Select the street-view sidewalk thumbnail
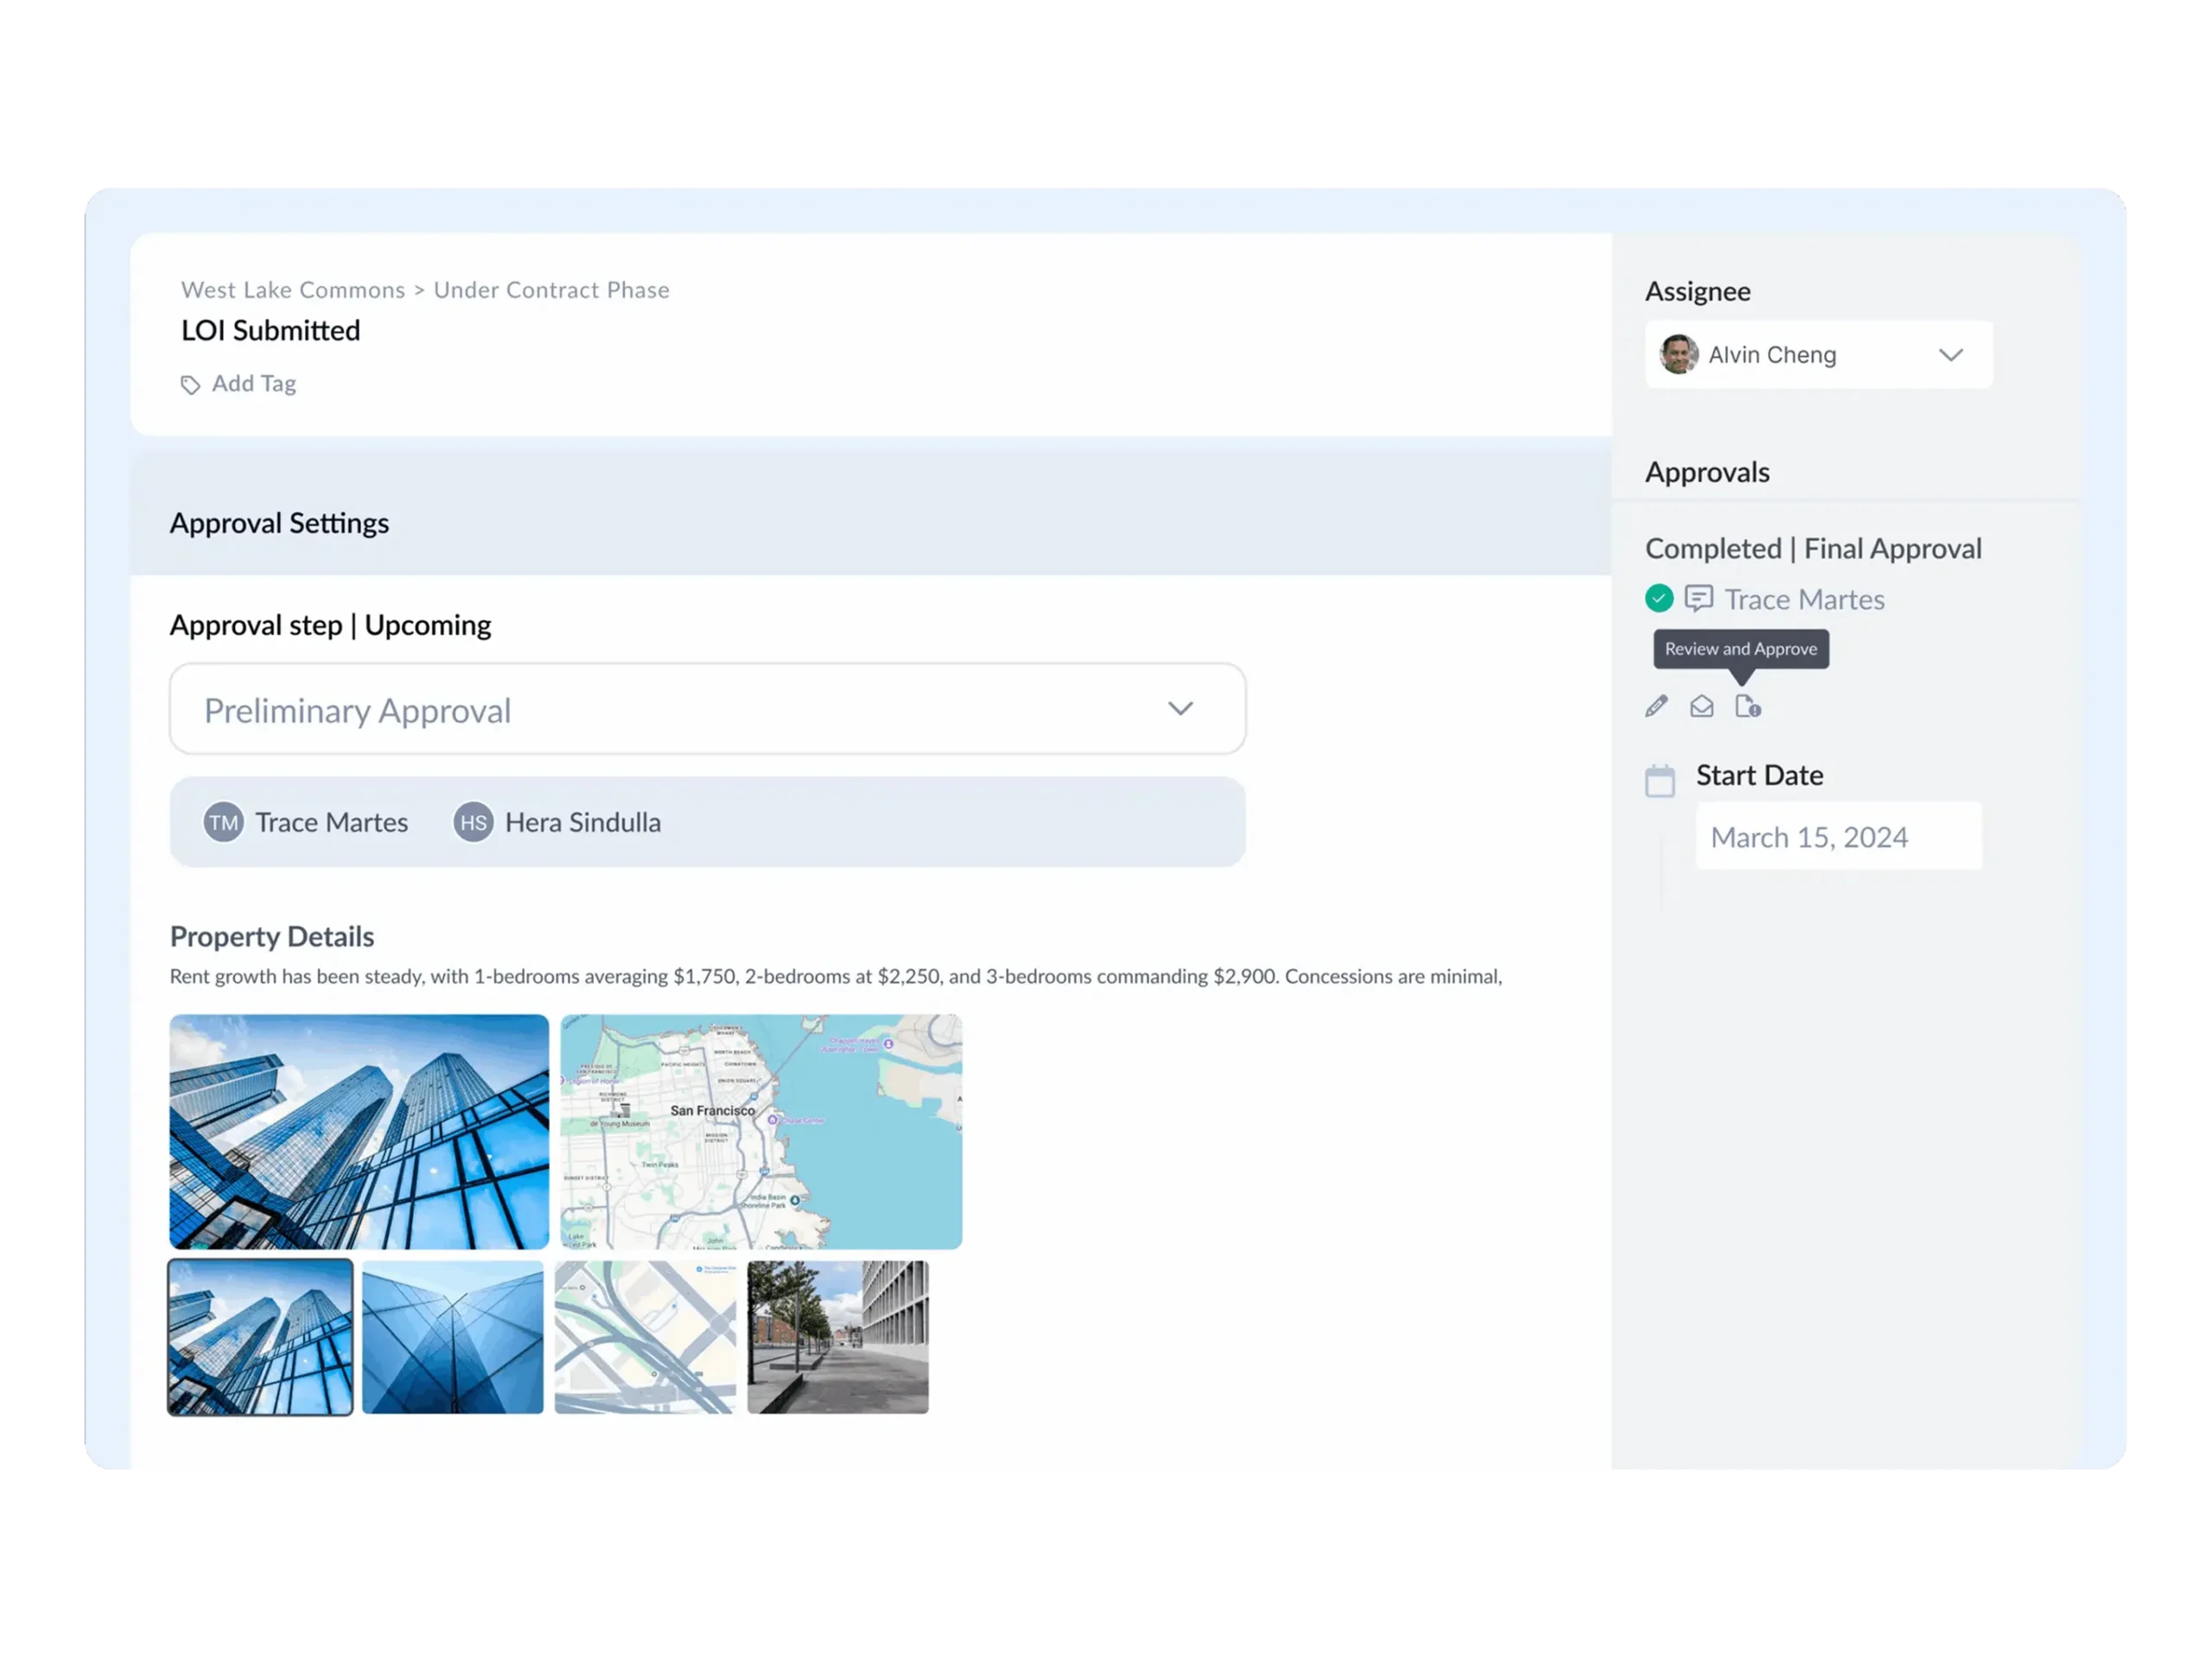 coord(837,1336)
